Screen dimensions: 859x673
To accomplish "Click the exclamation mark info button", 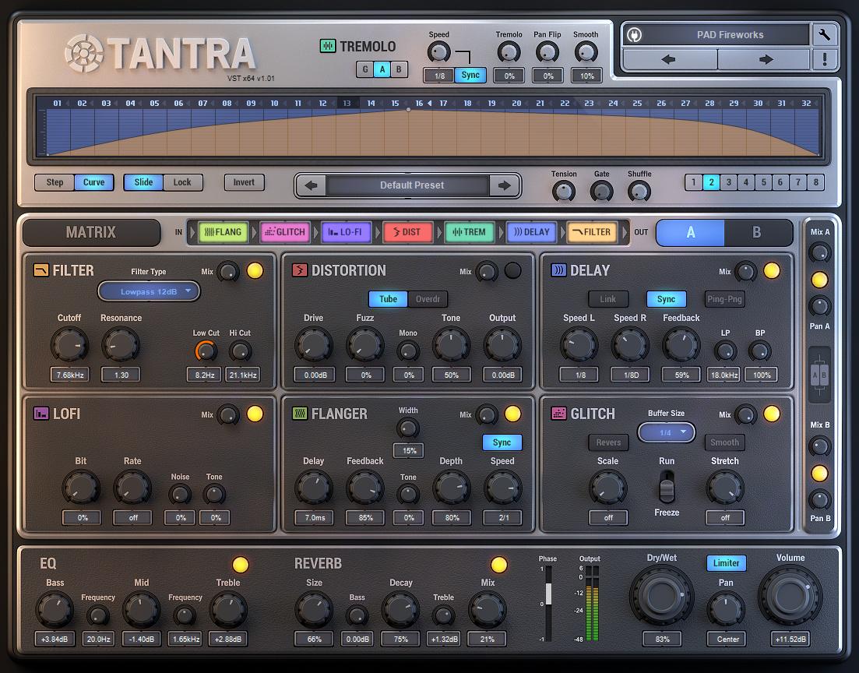I will (x=825, y=59).
